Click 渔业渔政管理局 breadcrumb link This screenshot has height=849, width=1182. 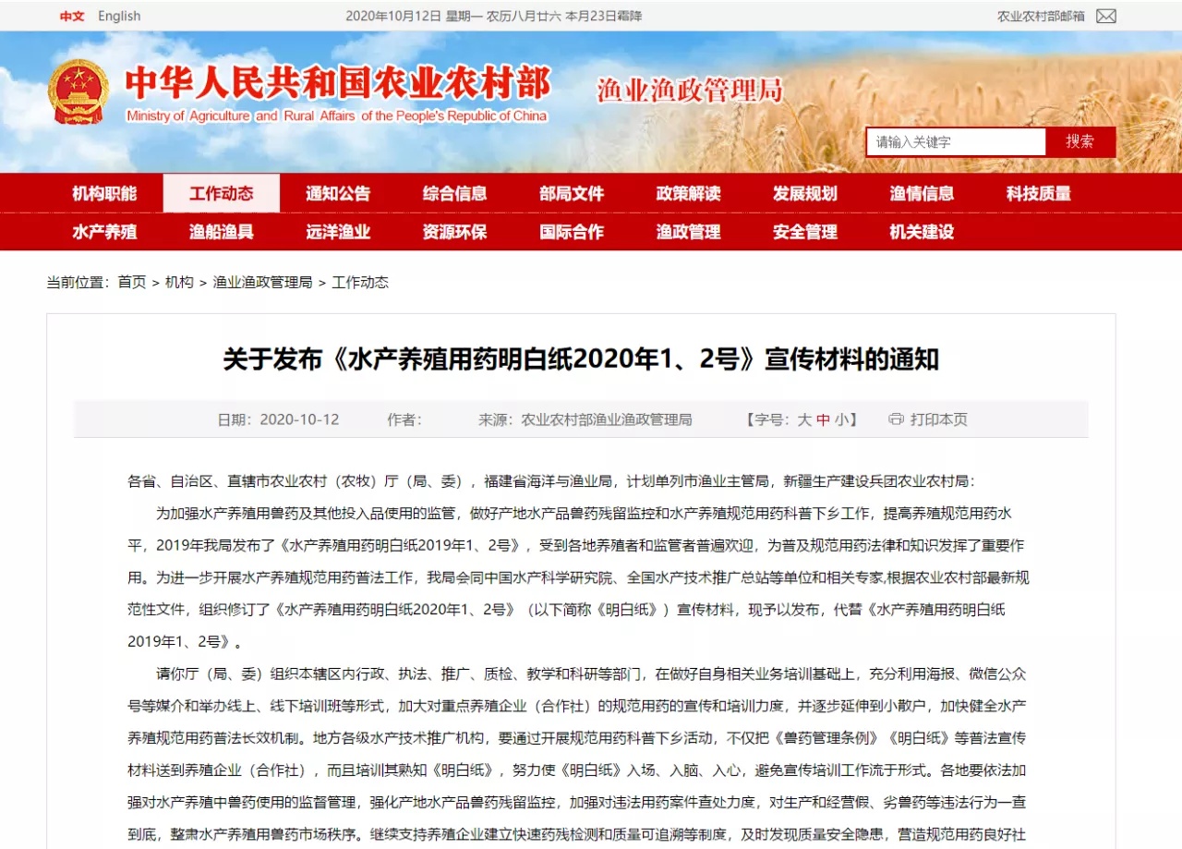point(263,283)
